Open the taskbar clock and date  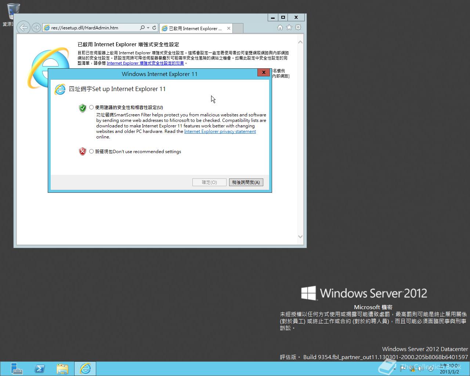pyautogui.click(x=449, y=369)
